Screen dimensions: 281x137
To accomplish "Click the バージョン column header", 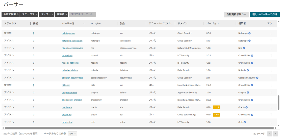I will [213, 23].
